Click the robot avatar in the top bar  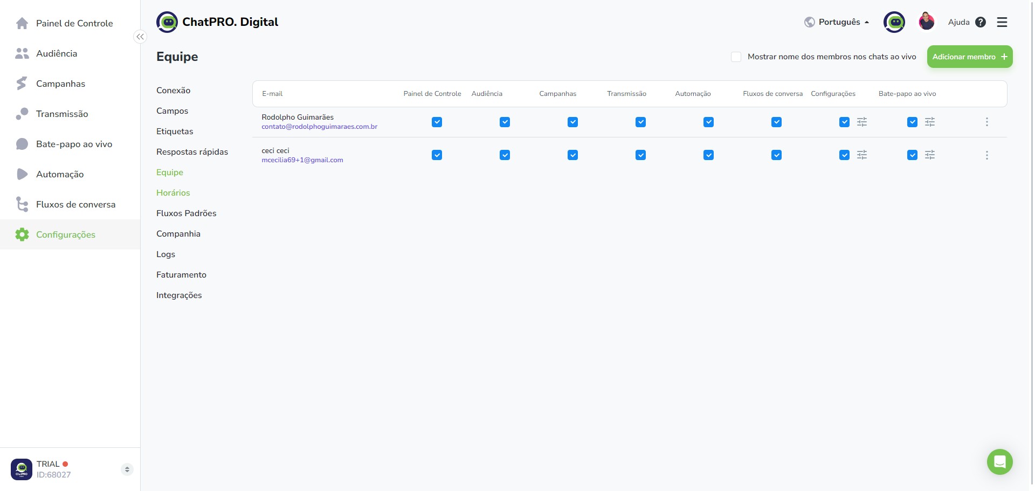(x=894, y=22)
